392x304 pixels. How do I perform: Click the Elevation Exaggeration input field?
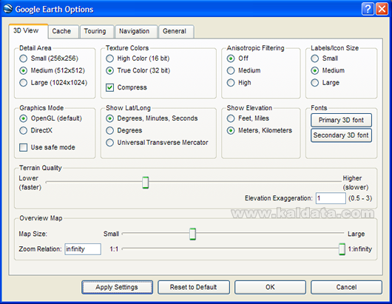331,198
